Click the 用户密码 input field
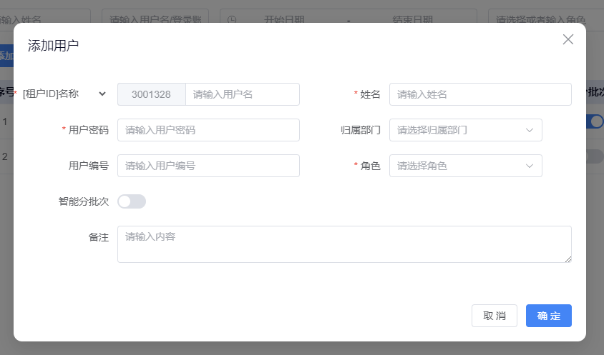The width and height of the screenshot is (604, 355). point(208,130)
